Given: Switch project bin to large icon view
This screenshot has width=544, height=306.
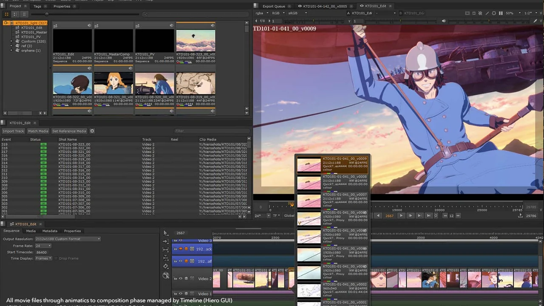Looking at the screenshot, I should 6,14.
